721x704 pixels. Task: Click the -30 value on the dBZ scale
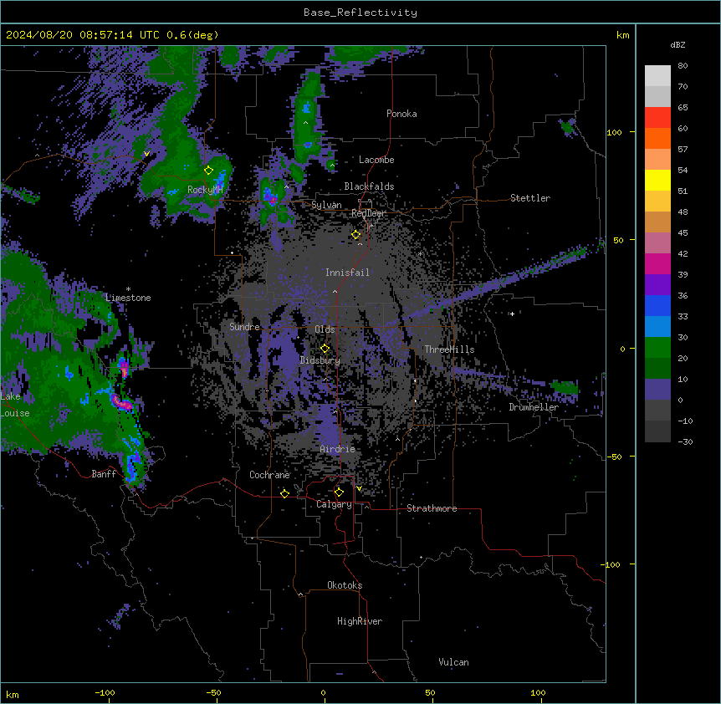[685, 441]
